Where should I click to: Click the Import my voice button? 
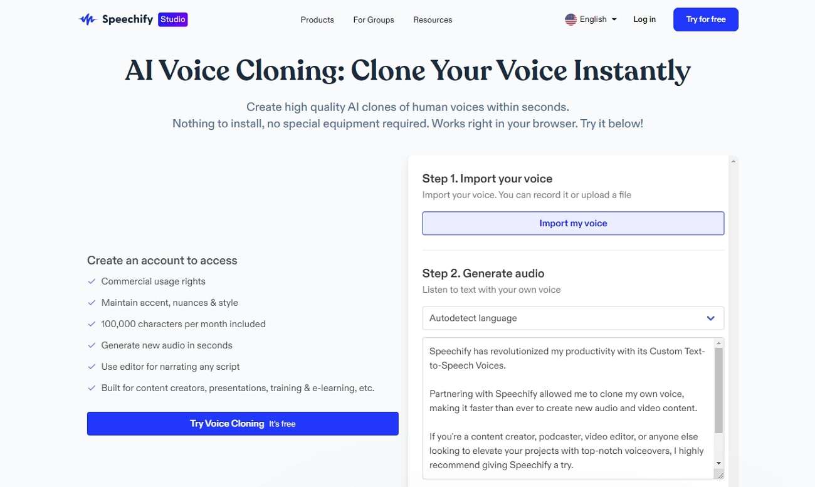573,223
